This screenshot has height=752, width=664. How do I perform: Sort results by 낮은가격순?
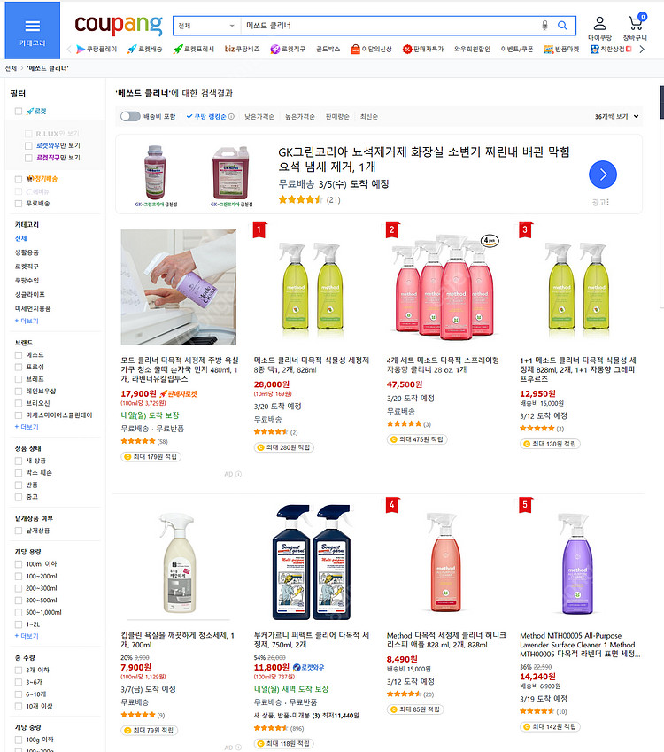[259, 116]
